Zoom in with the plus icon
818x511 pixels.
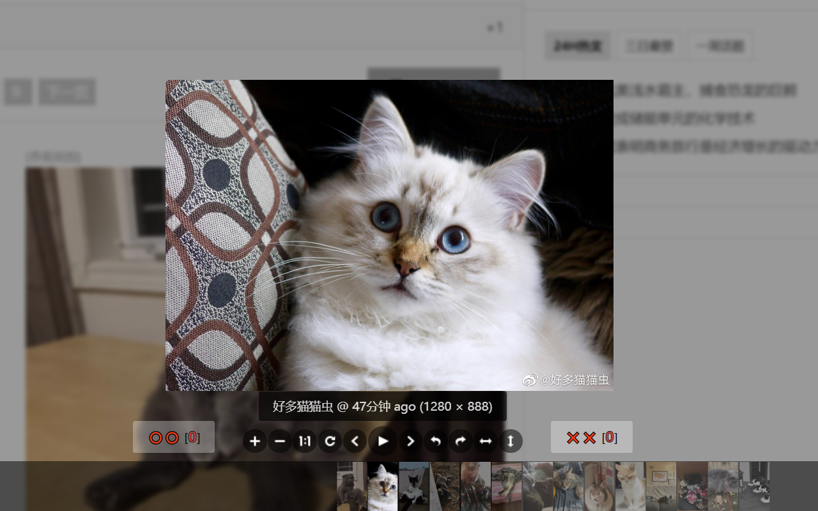tap(255, 441)
